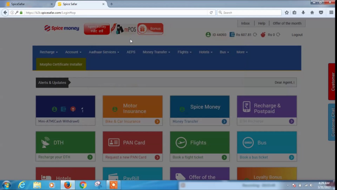Open the Firefox hamburger menu
Viewport: 337px width, 190px height.
click(x=331, y=12)
